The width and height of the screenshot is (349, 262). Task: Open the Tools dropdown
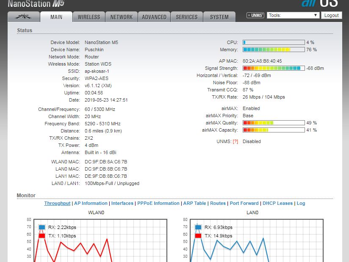[293, 15]
